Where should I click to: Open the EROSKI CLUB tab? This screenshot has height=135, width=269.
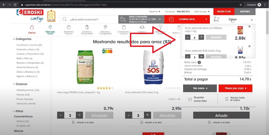coord(224,12)
